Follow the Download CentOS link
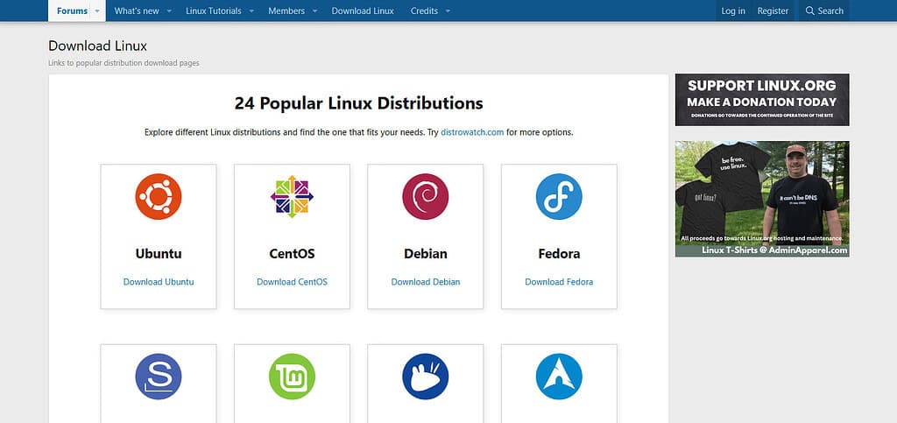Image resolution: width=897 pixels, height=423 pixels. [x=292, y=282]
